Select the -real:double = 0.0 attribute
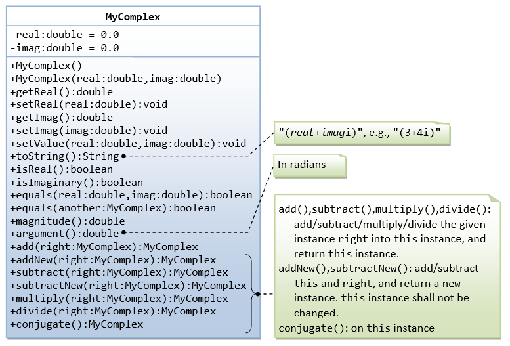Screen dimensions: 510x346 [x=64, y=35]
